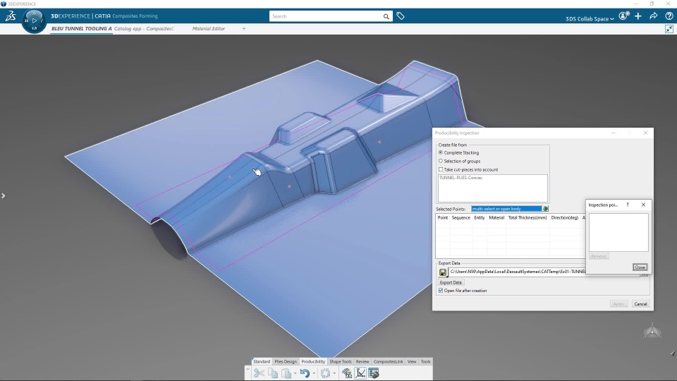Select Complete Stacking radio button
The width and height of the screenshot is (677, 381).
coord(441,152)
